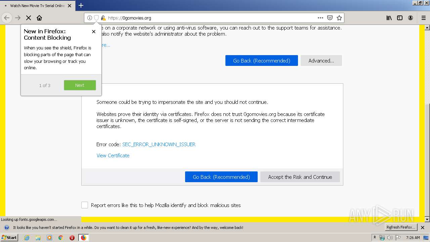This screenshot has height=242, width=430.
Task: Click Accept the Risk and Continue
Action: [300, 177]
